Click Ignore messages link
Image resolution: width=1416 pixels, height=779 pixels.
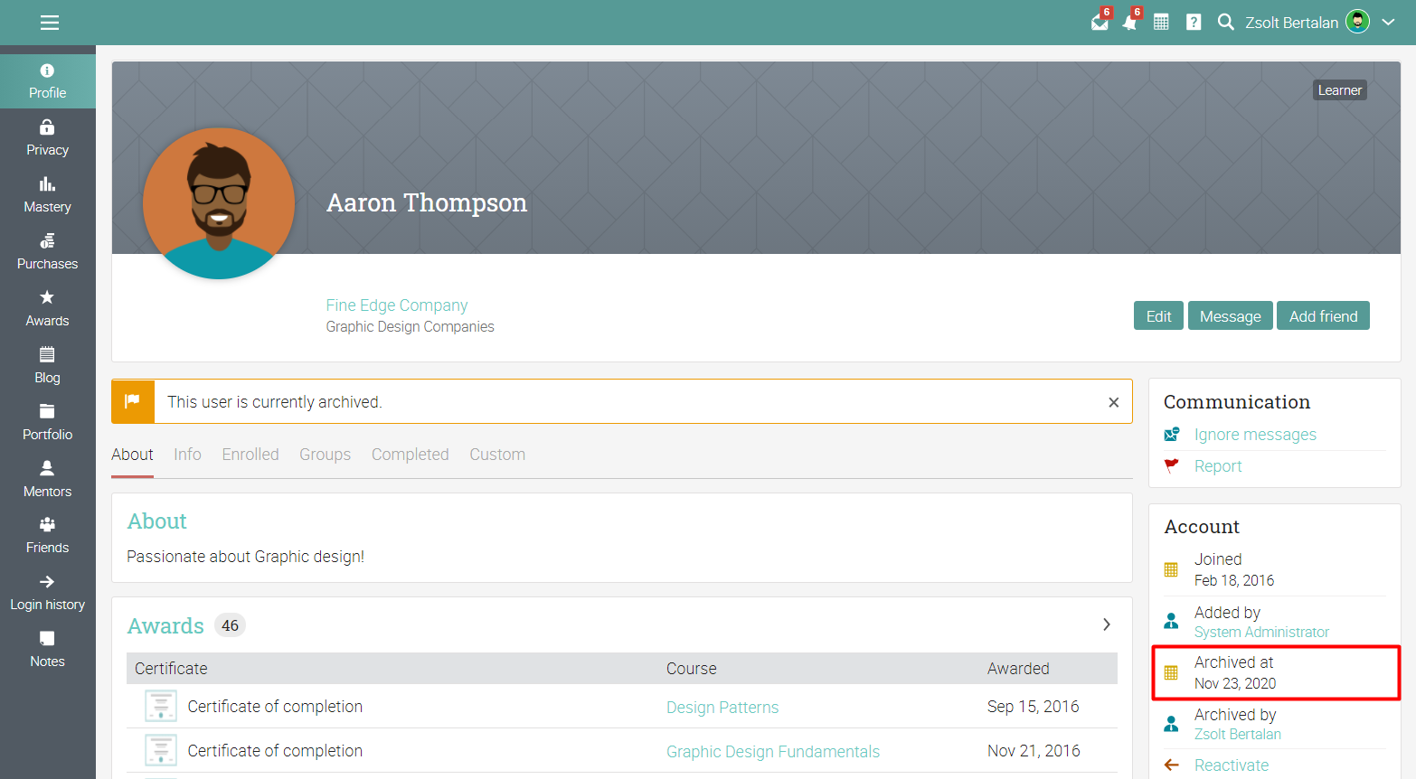pos(1255,435)
